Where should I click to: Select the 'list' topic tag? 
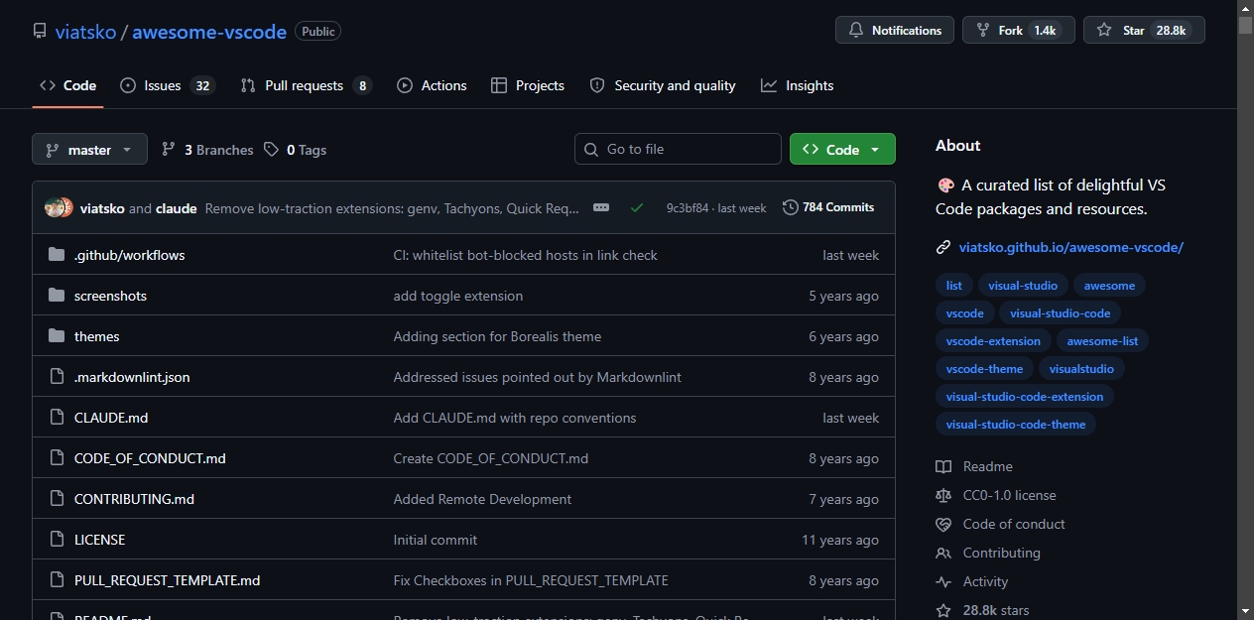954,285
